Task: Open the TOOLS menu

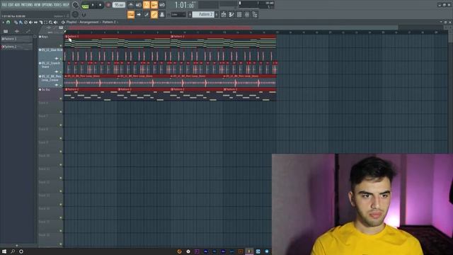Action: pos(58,5)
